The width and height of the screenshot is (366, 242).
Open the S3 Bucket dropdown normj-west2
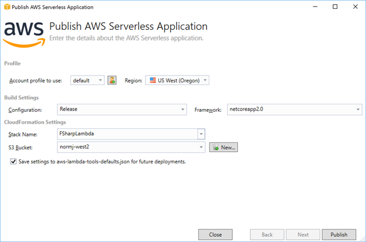pos(131,147)
